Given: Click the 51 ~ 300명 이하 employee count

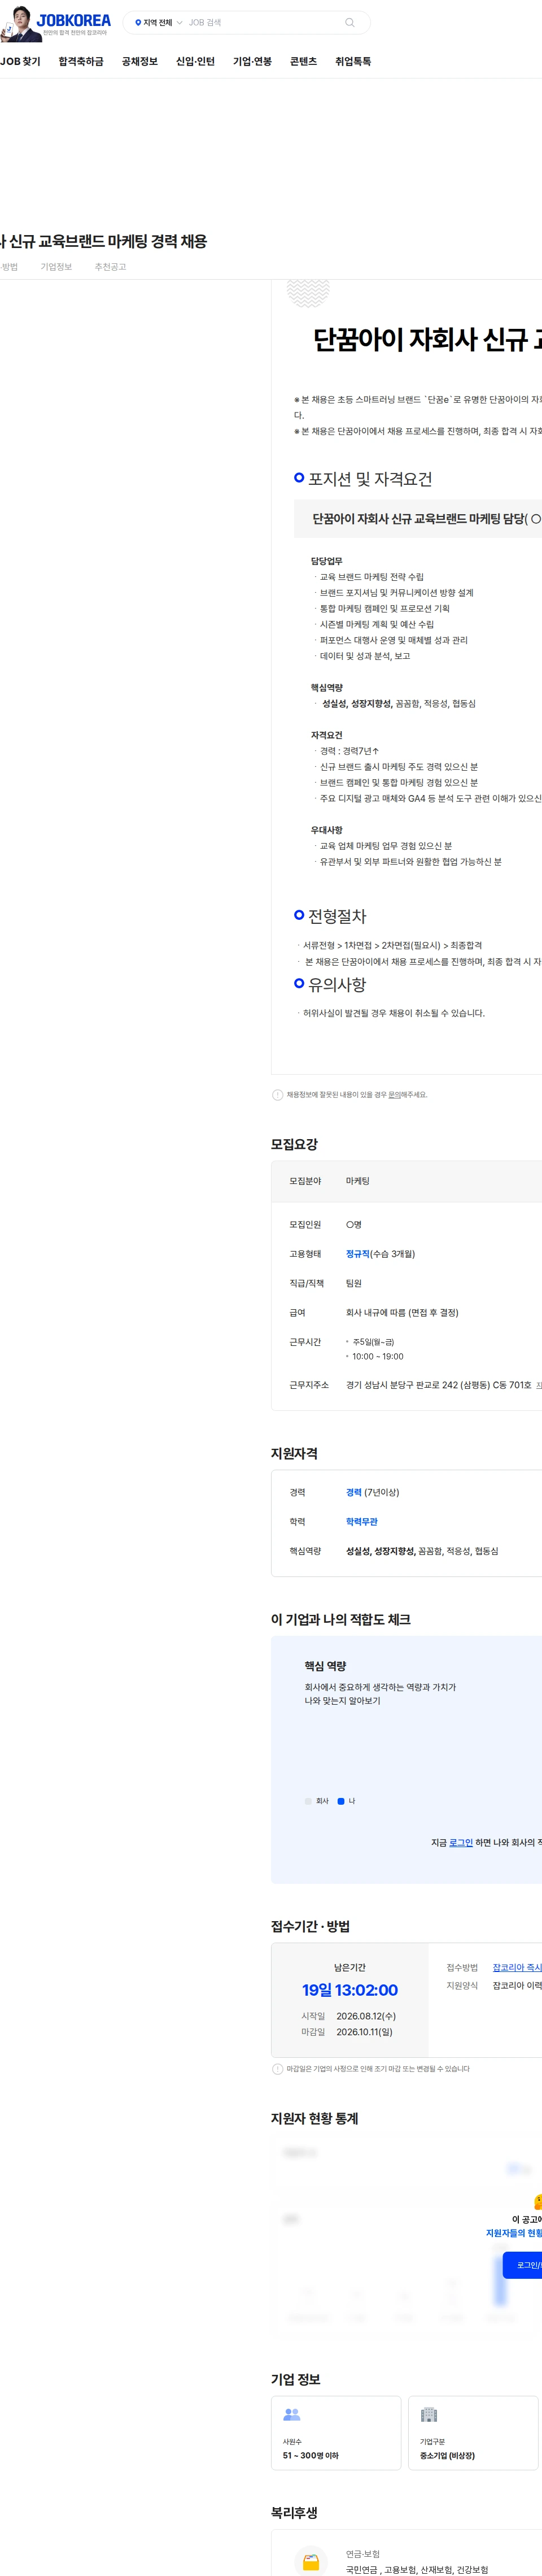Looking at the screenshot, I should [x=311, y=2455].
